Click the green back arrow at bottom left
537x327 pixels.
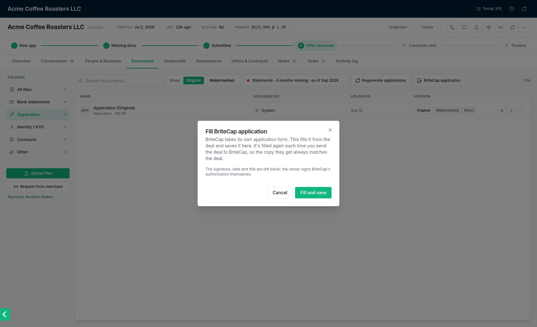[5, 314]
